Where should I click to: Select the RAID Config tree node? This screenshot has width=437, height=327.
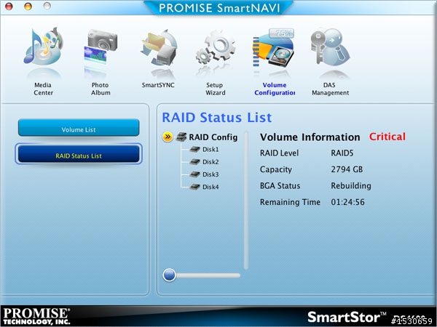[213, 137]
